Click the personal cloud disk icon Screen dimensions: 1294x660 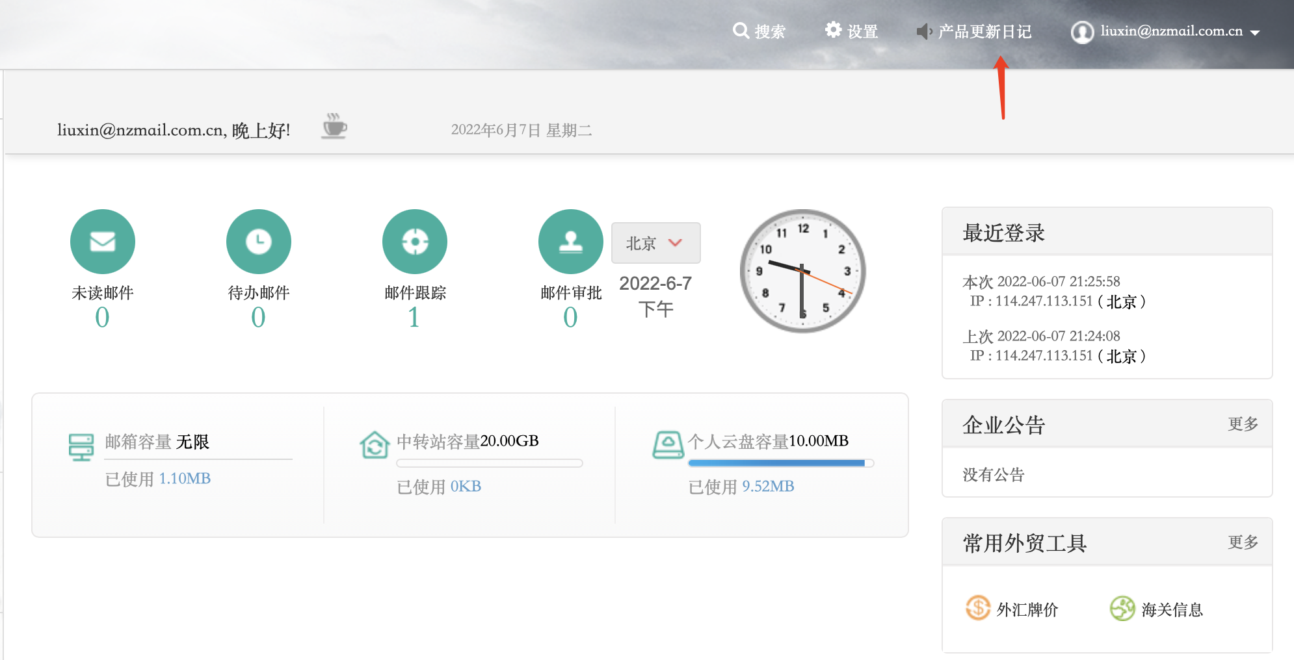point(668,445)
